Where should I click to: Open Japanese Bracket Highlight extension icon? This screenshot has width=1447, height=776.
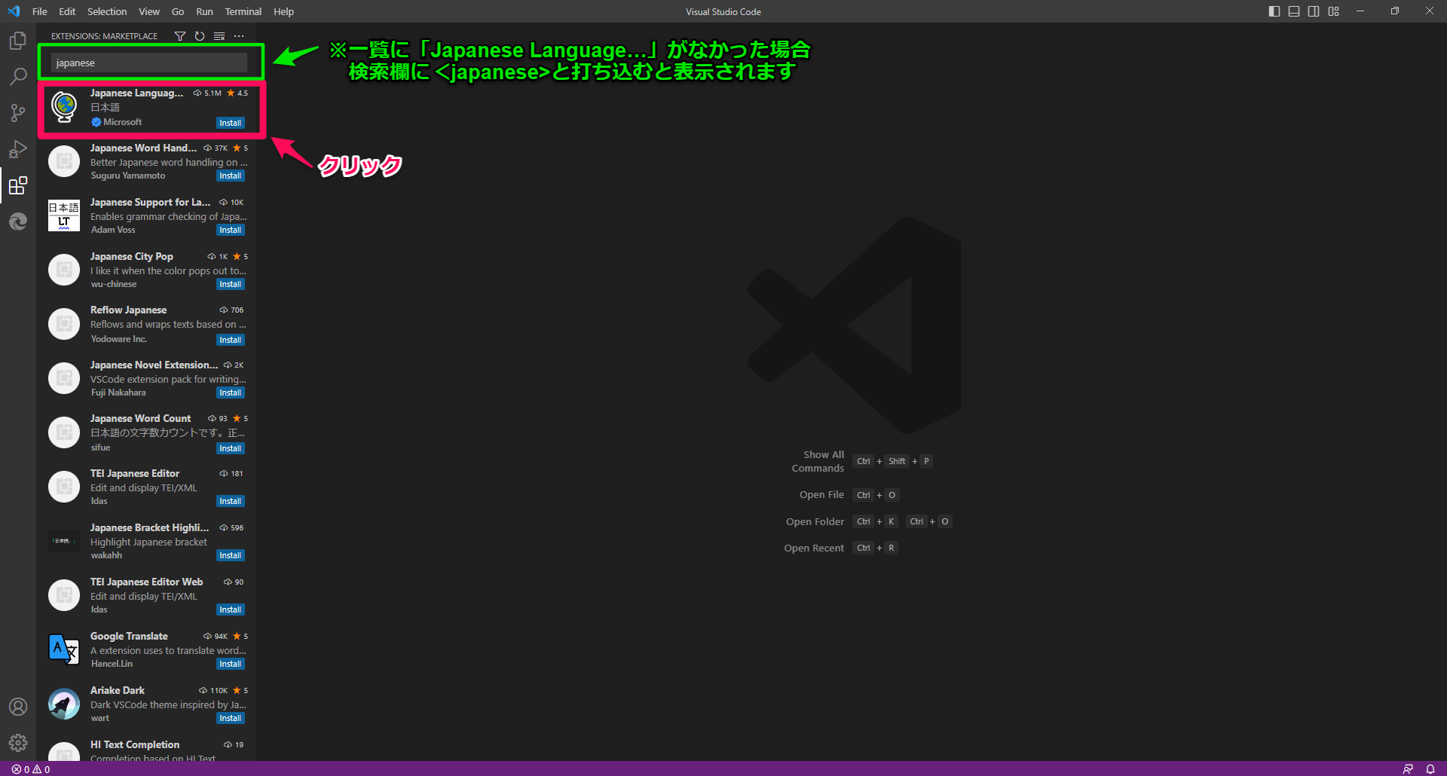click(64, 541)
